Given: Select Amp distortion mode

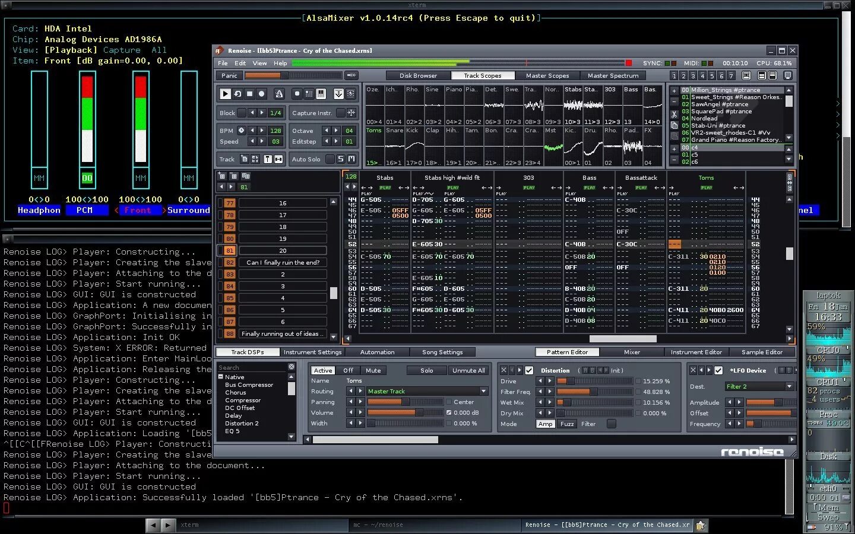Looking at the screenshot, I should pyautogui.click(x=546, y=424).
